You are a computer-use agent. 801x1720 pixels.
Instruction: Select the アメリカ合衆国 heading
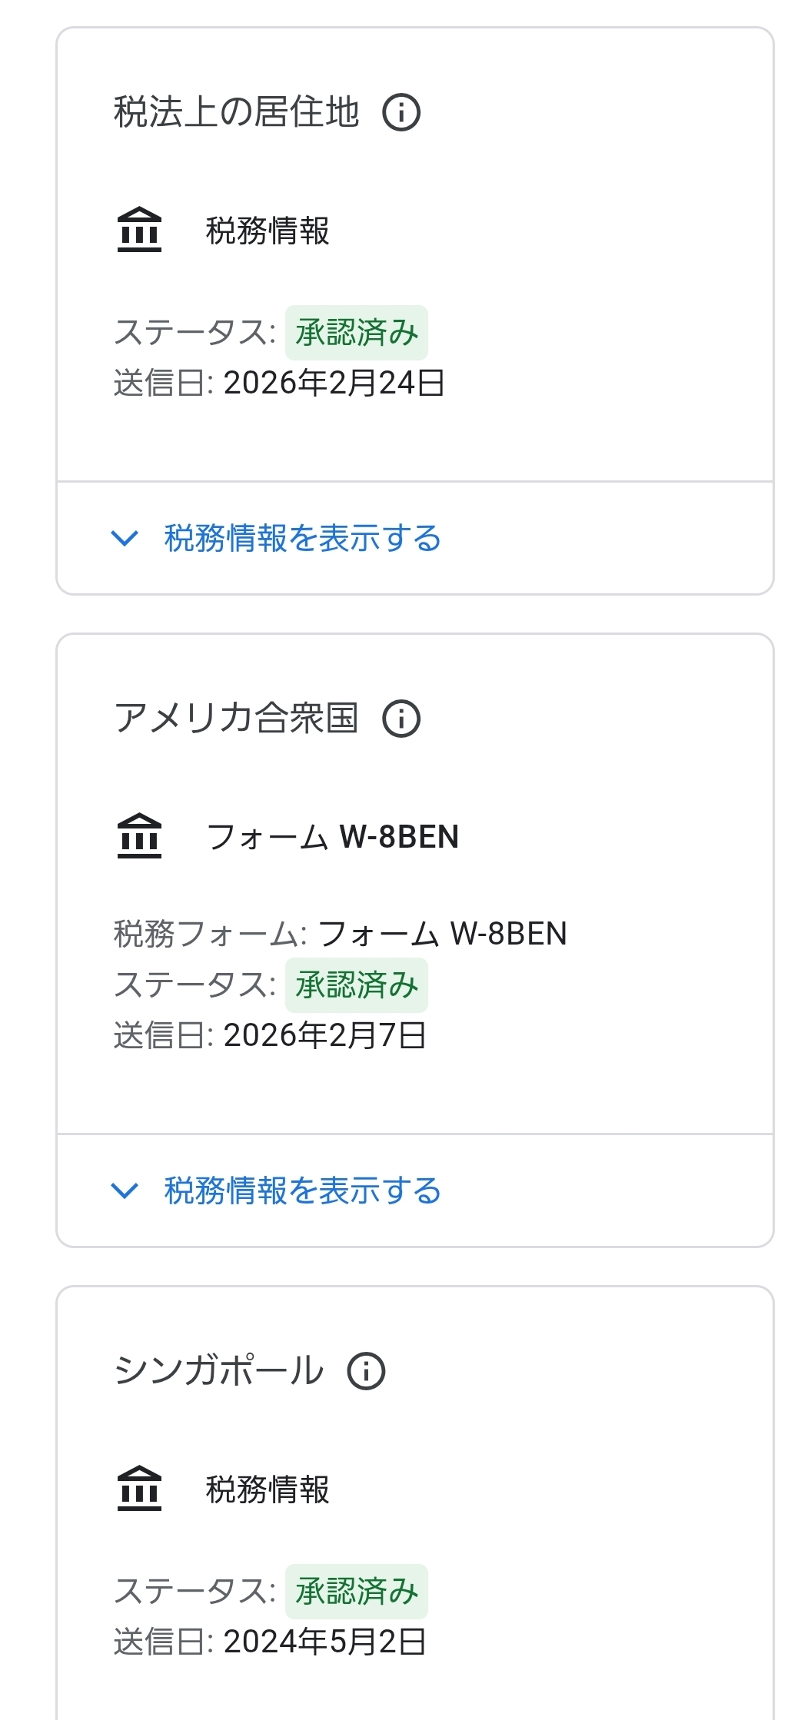237,719
